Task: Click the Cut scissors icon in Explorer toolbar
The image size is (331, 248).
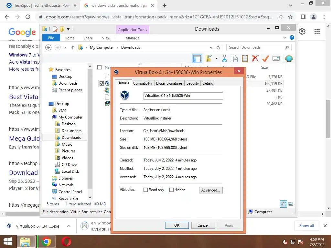Action: [x=224, y=58]
